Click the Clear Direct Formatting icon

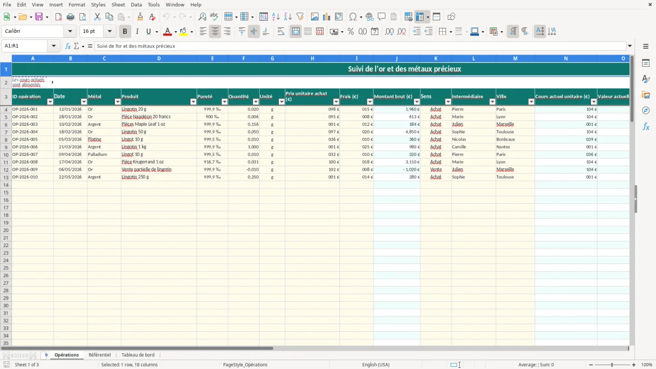click(153, 17)
